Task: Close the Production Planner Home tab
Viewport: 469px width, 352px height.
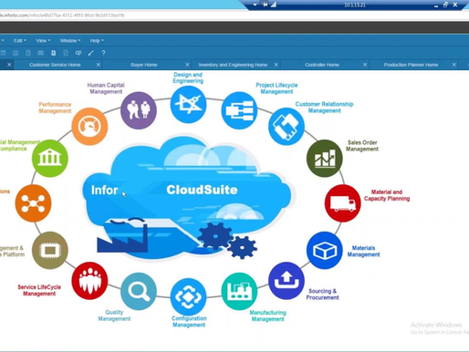Action: coord(453,65)
